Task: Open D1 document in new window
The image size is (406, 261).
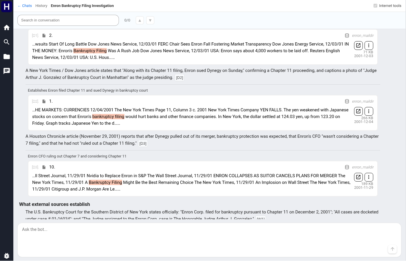Action: click(358, 46)
